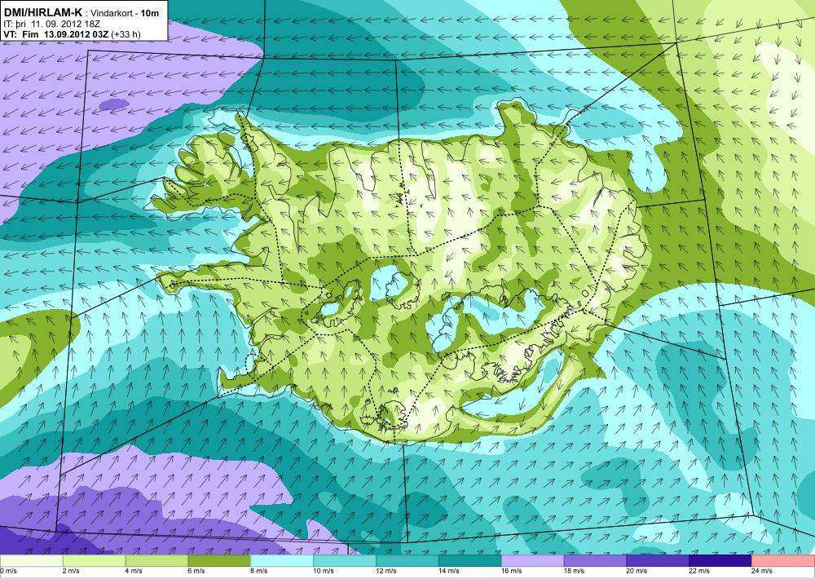
Task: Select the dark teal 14–16 m/s legend swatch
Action: (x=470, y=561)
